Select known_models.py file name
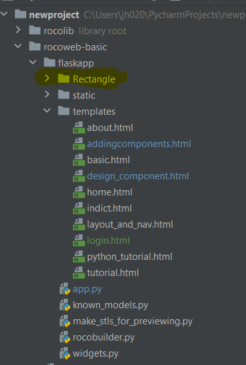 111,305
